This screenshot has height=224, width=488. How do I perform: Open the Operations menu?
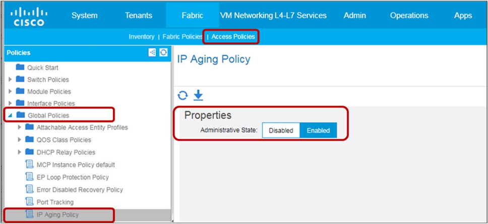[x=409, y=16]
